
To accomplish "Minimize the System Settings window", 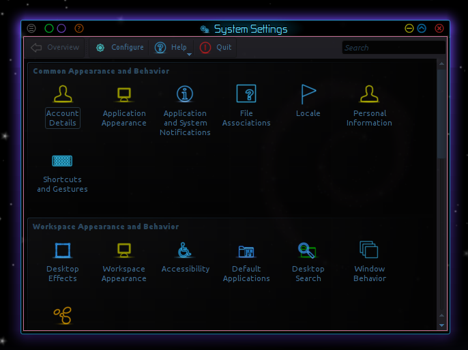I will tap(409, 29).
